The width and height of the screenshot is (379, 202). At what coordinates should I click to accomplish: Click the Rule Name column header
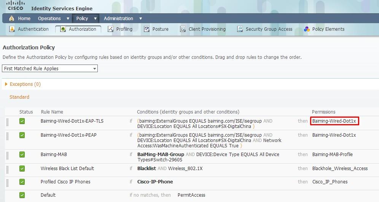click(x=52, y=112)
